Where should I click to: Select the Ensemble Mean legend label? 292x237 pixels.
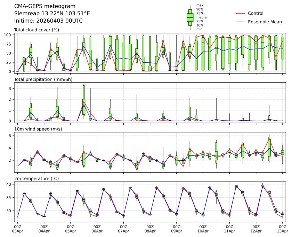pos(265,22)
